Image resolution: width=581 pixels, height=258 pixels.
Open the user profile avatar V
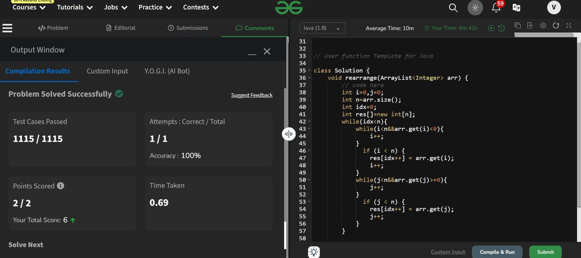(554, 7)
